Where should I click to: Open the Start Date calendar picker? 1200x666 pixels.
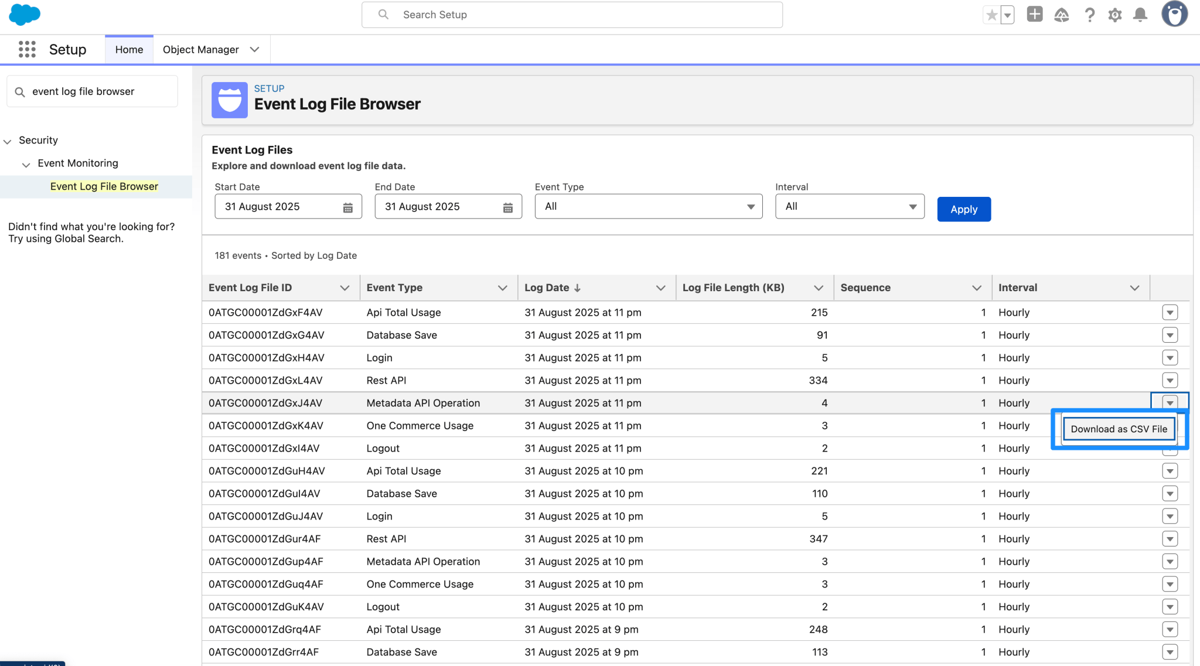click(x=348, y=206)
